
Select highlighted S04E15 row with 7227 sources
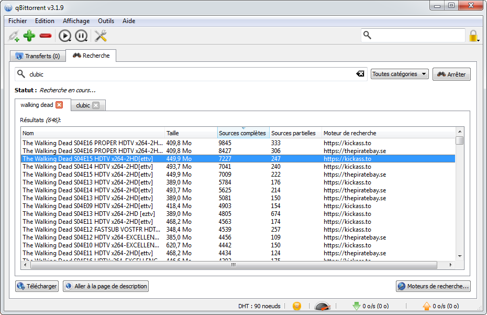click(238, 159)
